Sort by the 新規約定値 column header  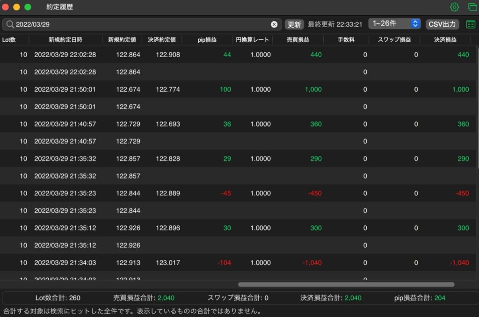[122, 40]
